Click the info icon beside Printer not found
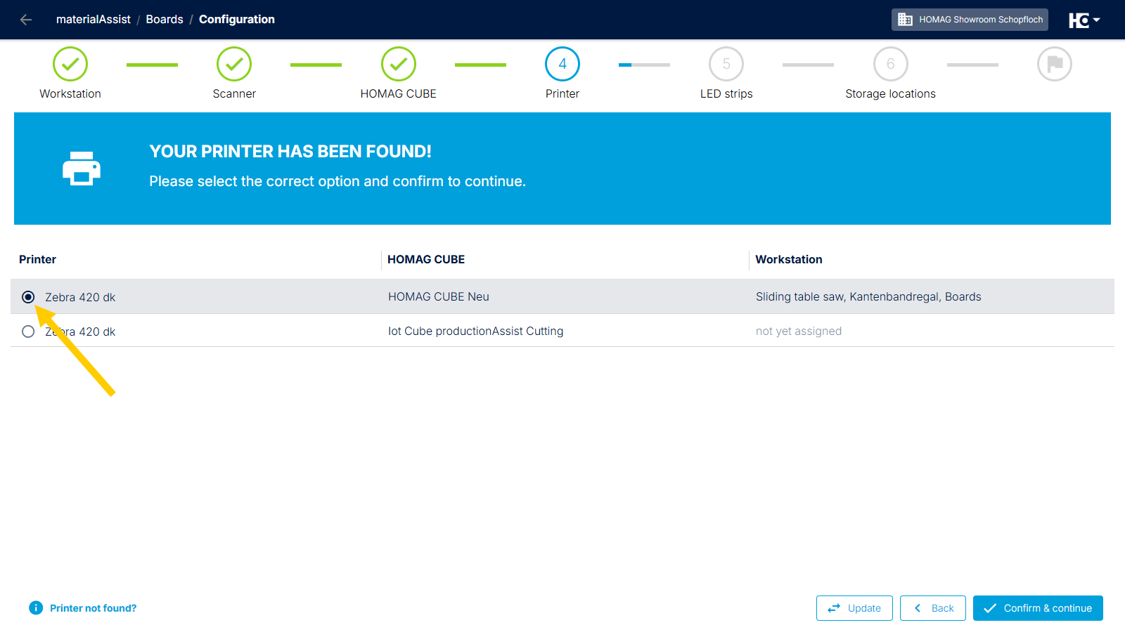The height and width of the screenshot is (632, 1125). click(x=36, y=607)
